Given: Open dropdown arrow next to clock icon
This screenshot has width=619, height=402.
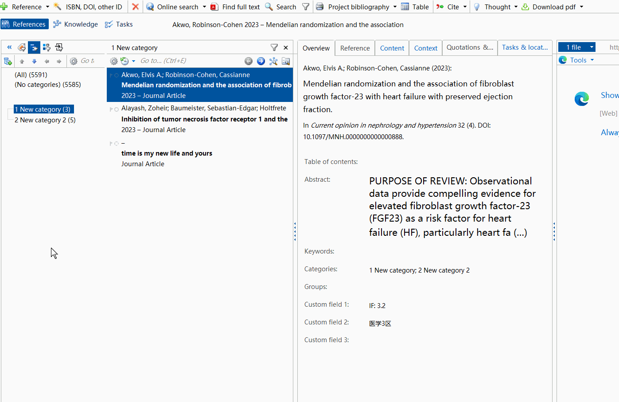Looking at the screenshot, I should (x=133, y=61).
